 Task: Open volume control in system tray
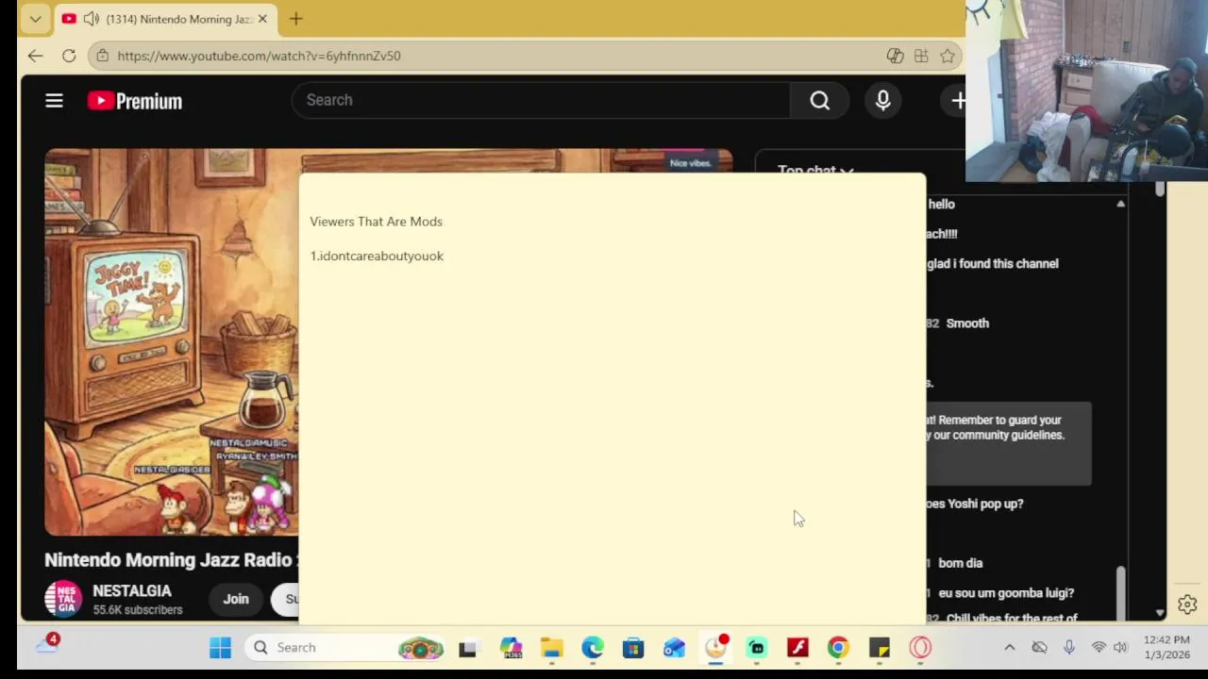[1120, 647]
